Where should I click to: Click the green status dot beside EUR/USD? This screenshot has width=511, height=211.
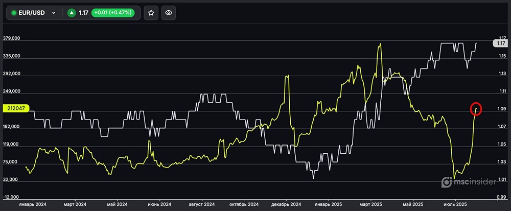14,13
